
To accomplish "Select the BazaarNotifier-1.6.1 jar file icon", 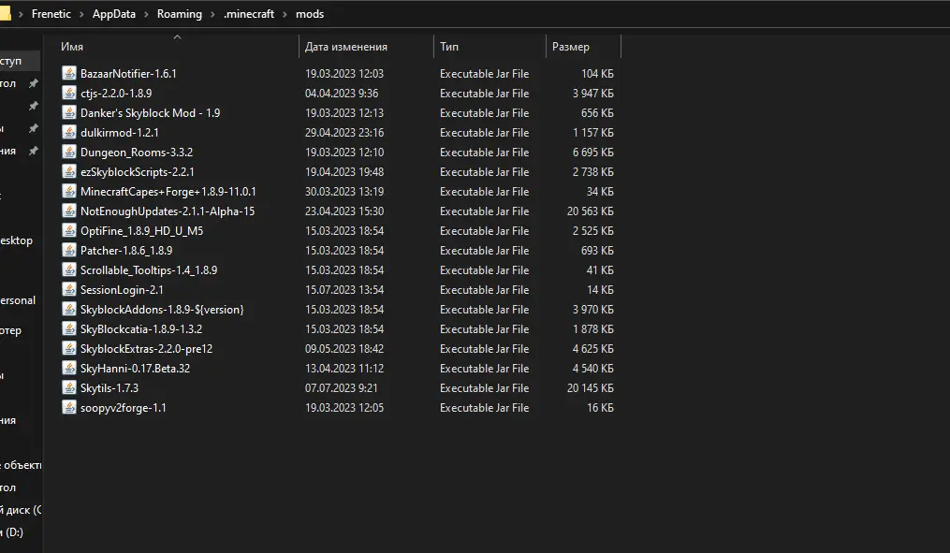I will tap(69, 73).
